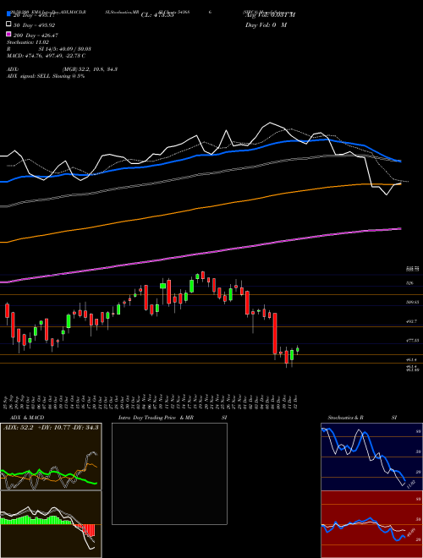Open the 'ADX & MACD' panel title
The image size is (423, 558).
click(x=27, y=418)
